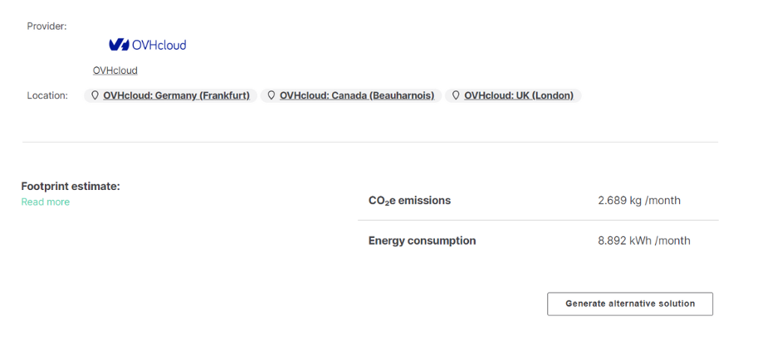Click the blue OVHcloud logo symbol
Image resolution: width=777 pixels, height=340 pixels.
(x=119, y=45)
